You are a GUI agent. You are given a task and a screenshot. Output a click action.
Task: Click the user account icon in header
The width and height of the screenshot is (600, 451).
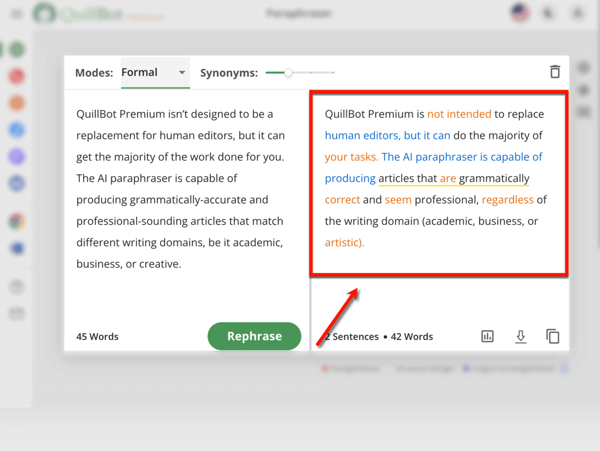[x=578, y=13]
